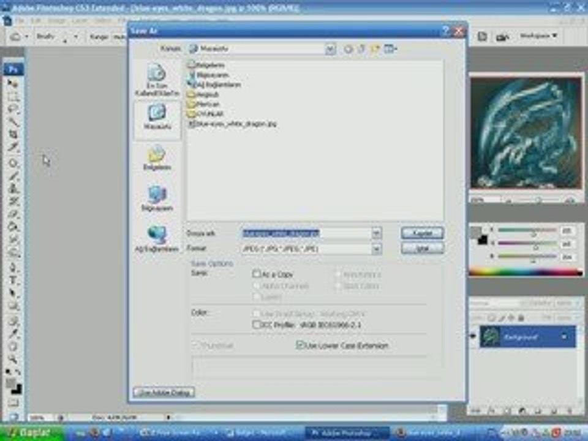This screenshot has height=441, width=588.
Task: Open the Edit menu in Photoshop
Action: pyautogui.click(x=36, y=21)
